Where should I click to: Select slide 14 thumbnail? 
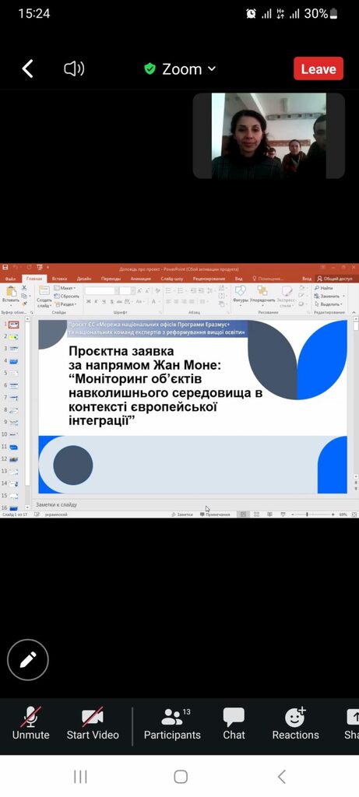pyautogui.click(x=13, y=483)
